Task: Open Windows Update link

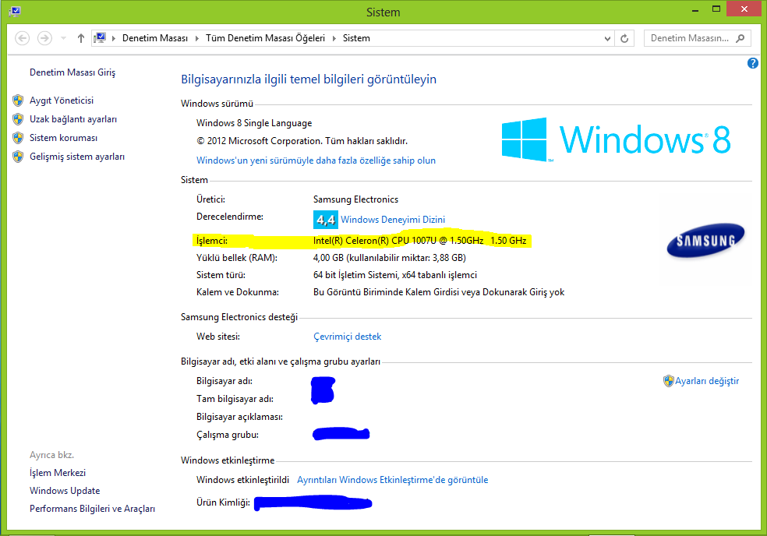Action: pos(65,491)
